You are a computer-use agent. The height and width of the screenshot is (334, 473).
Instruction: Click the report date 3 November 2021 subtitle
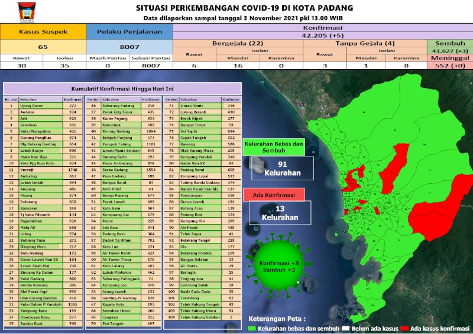(243, 18)
